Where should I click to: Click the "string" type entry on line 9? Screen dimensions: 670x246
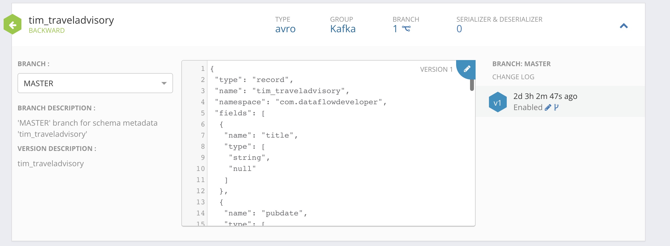point(249,158)
